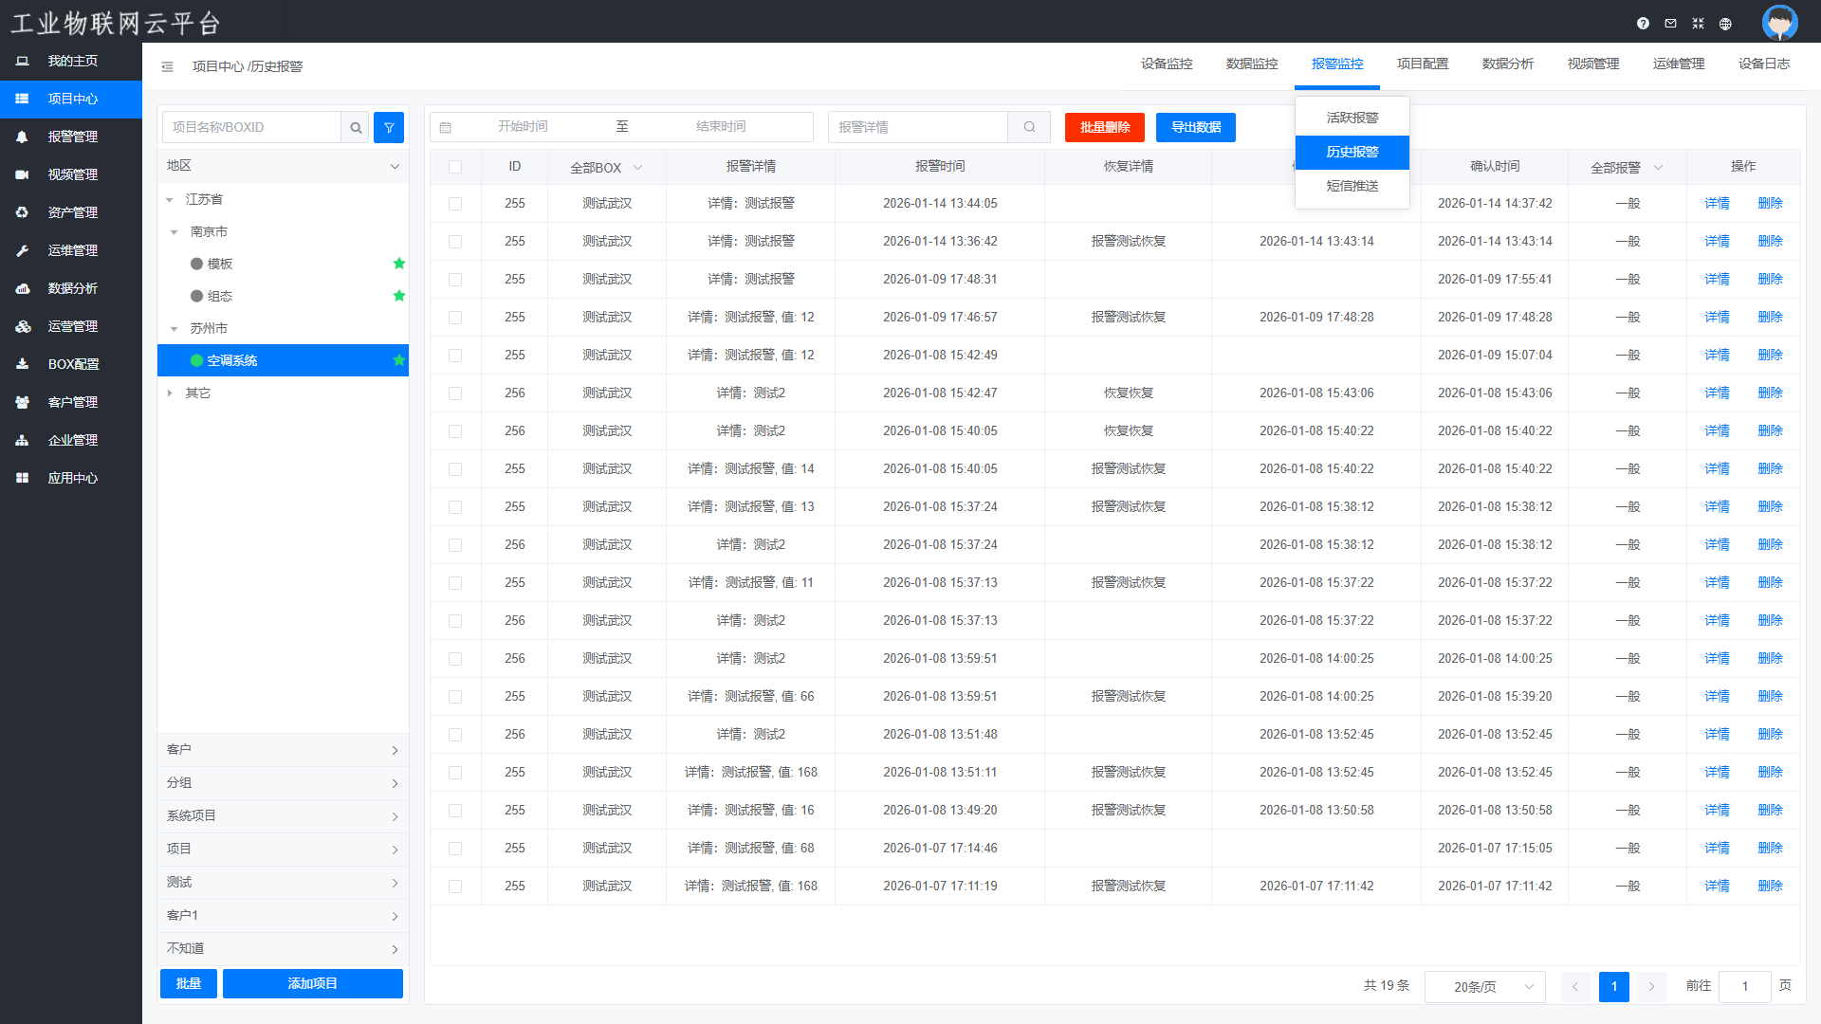Select 活跃报警 from the dropdown menu
Screen dimensions: 1821x1024
coord(1352,118)
